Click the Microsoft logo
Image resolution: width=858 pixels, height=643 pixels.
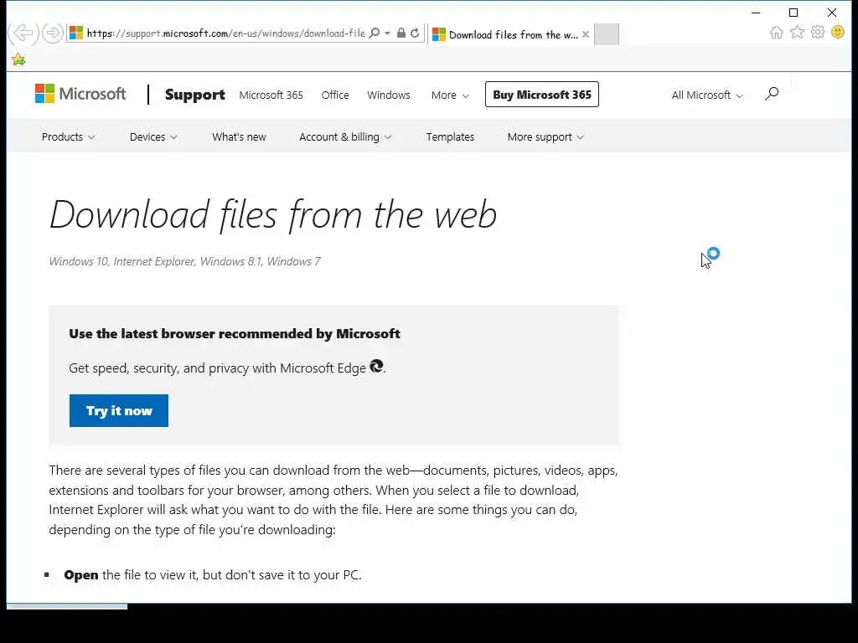80,95
